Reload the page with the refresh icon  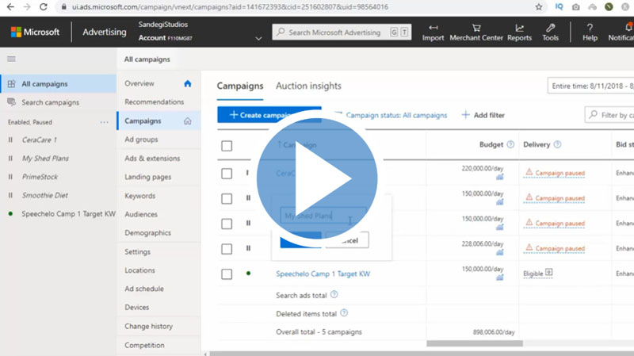pos(44,7)
